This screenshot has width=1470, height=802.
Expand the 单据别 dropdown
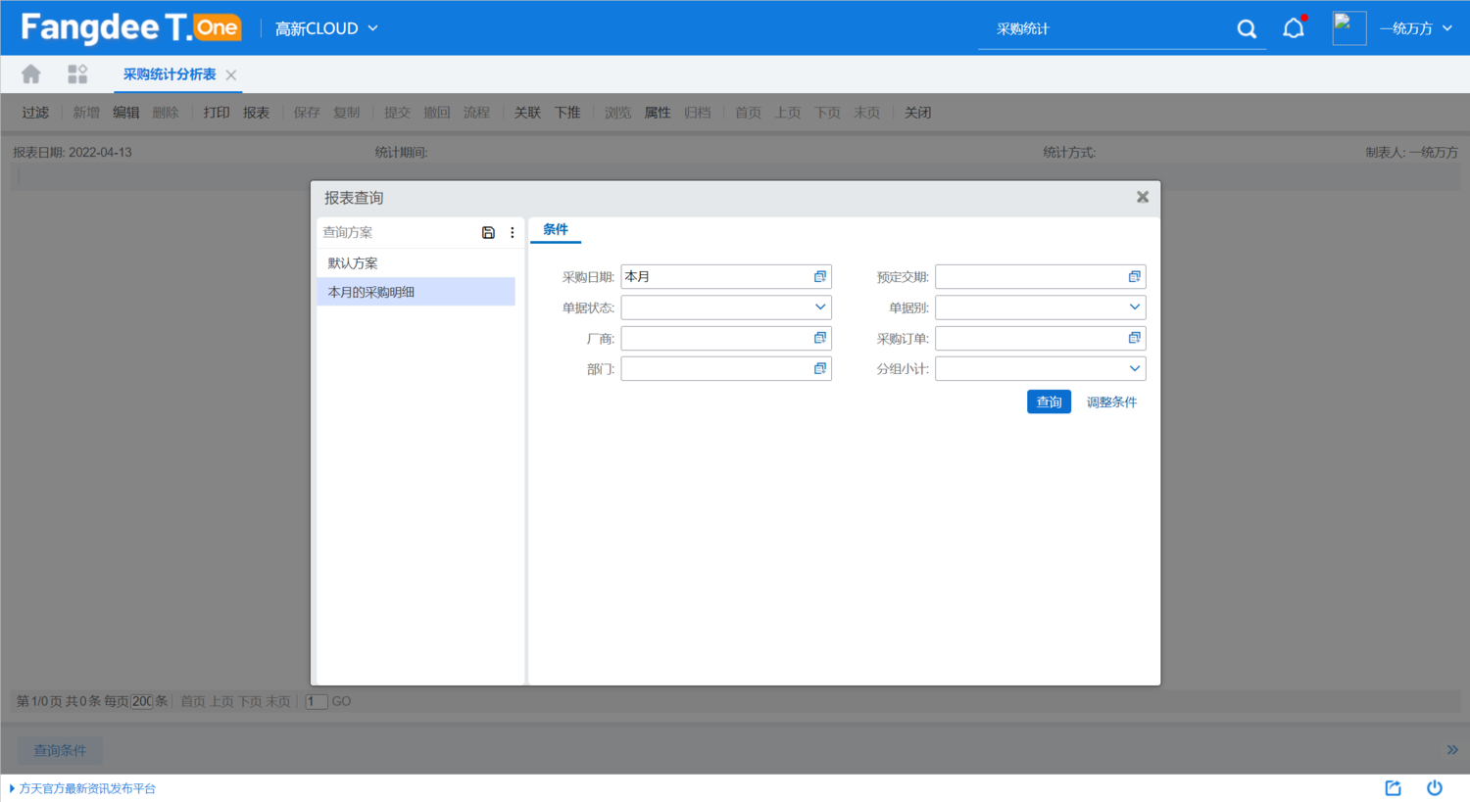tap(1134, 307)
